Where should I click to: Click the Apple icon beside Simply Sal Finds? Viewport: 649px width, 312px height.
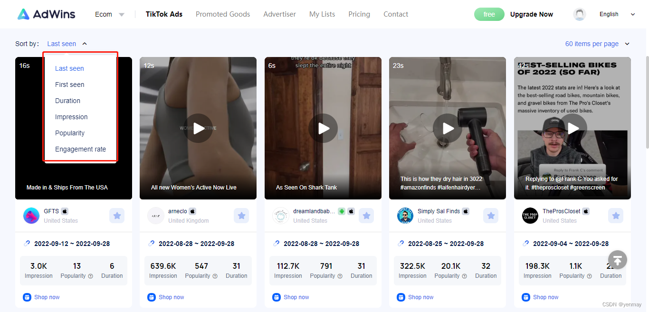[466, 211]
